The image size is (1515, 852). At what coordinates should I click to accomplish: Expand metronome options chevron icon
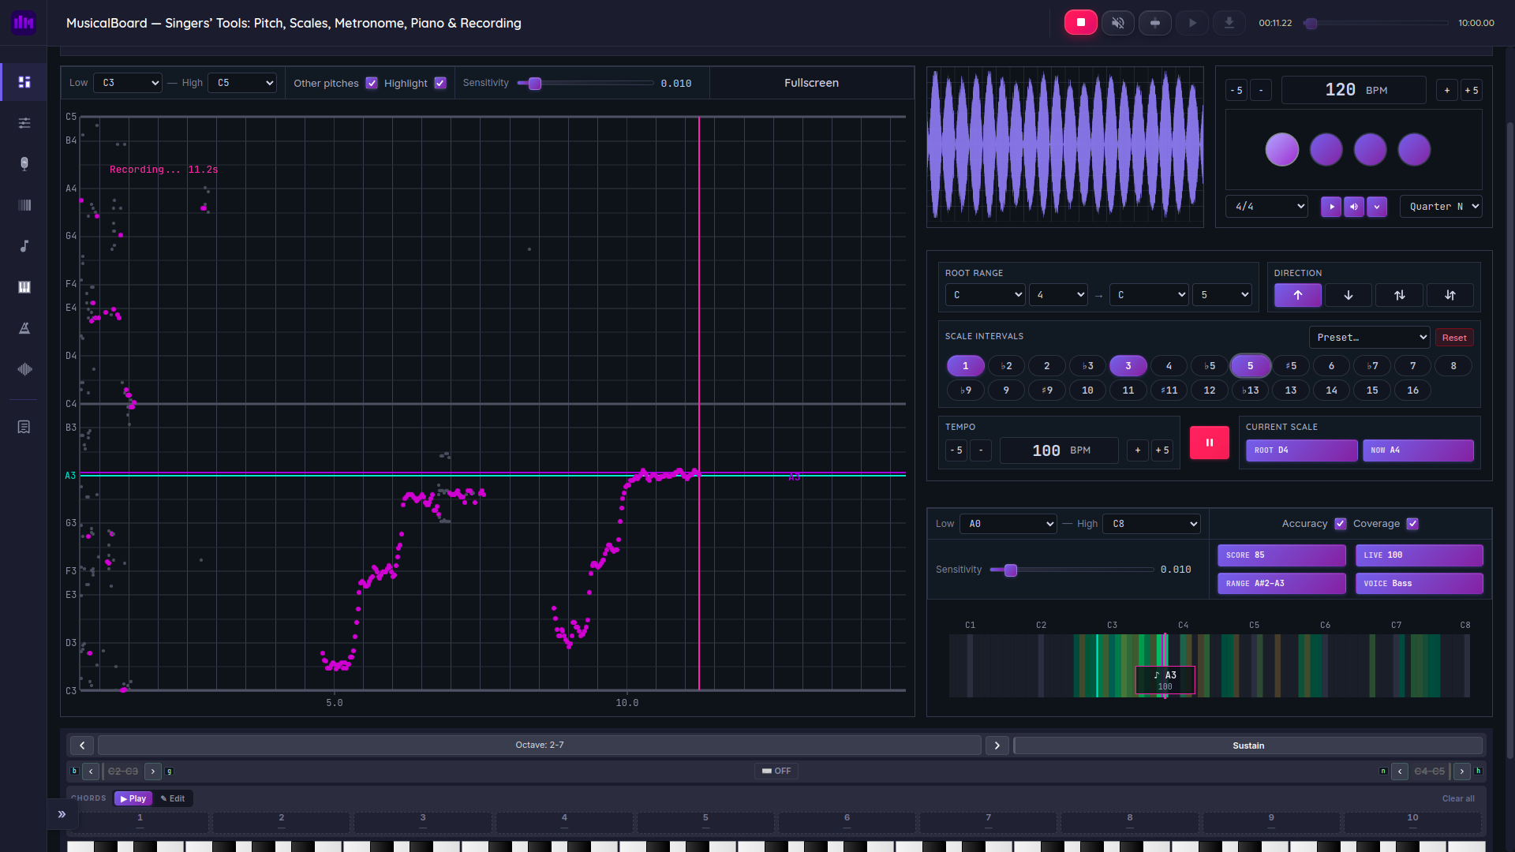[1377, 207]
